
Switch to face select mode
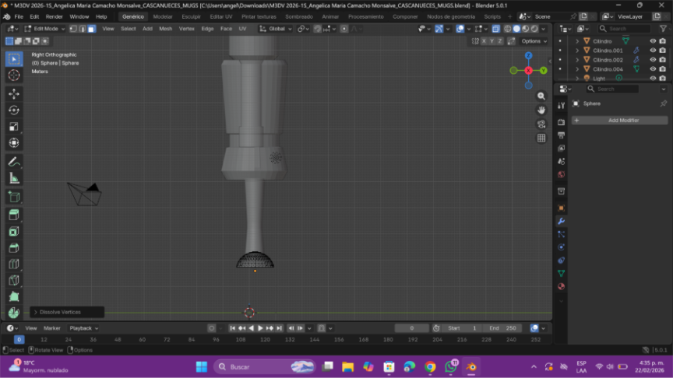click(91, 29)
